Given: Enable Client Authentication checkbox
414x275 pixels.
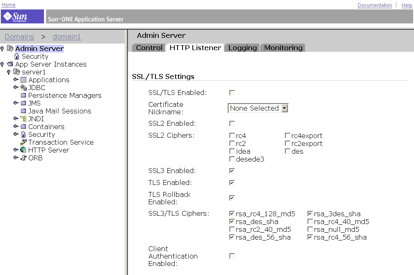Looking at the screenshot, I should (x=232, y=256).
